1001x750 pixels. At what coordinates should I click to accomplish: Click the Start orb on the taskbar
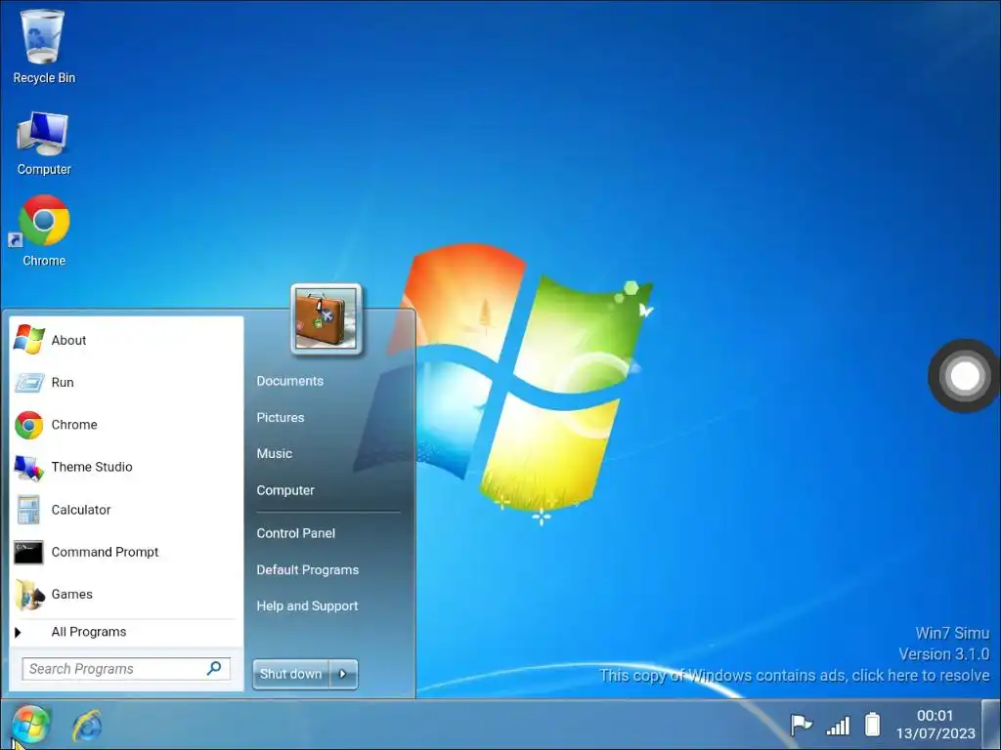pyautogui.click(x=30, y=726)
